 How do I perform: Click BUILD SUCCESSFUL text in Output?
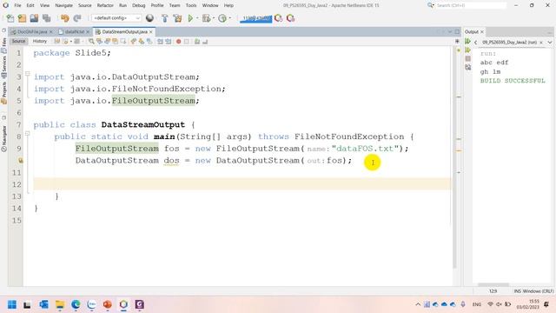(513, 81)
